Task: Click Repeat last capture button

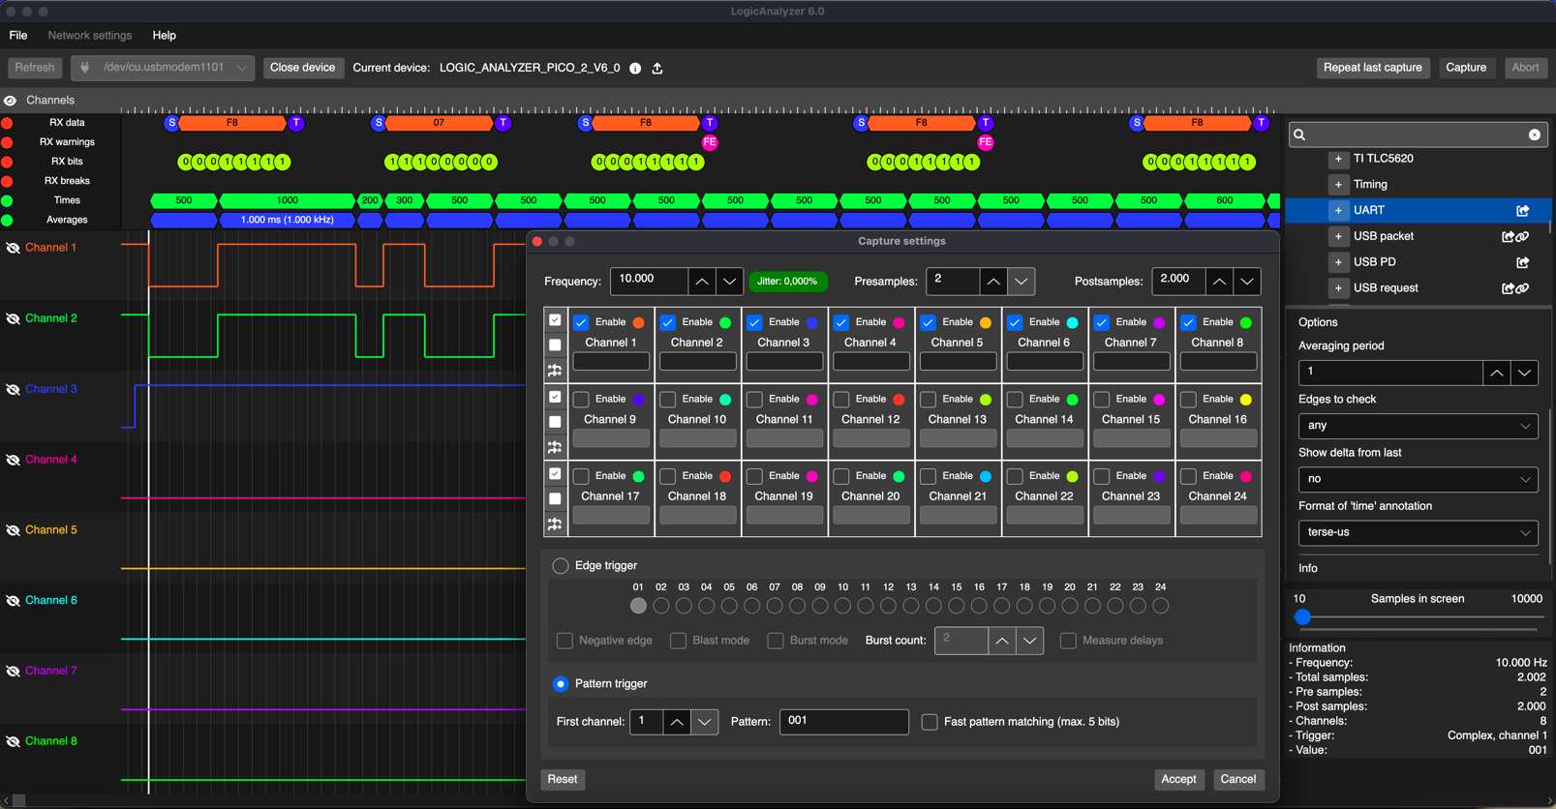Action: (x=1372, y=68)
